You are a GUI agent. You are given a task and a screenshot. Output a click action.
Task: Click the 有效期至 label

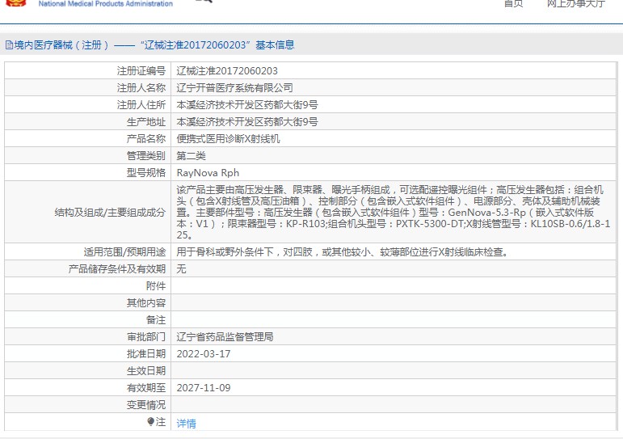tap(145, 388)
